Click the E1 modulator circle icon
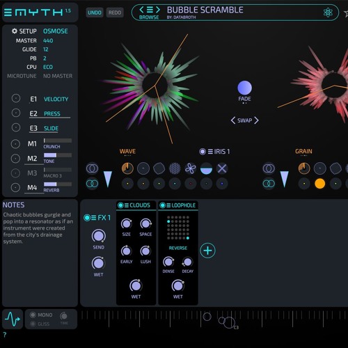The width and height of the screenshot is (348, 348). coord(16,99)
